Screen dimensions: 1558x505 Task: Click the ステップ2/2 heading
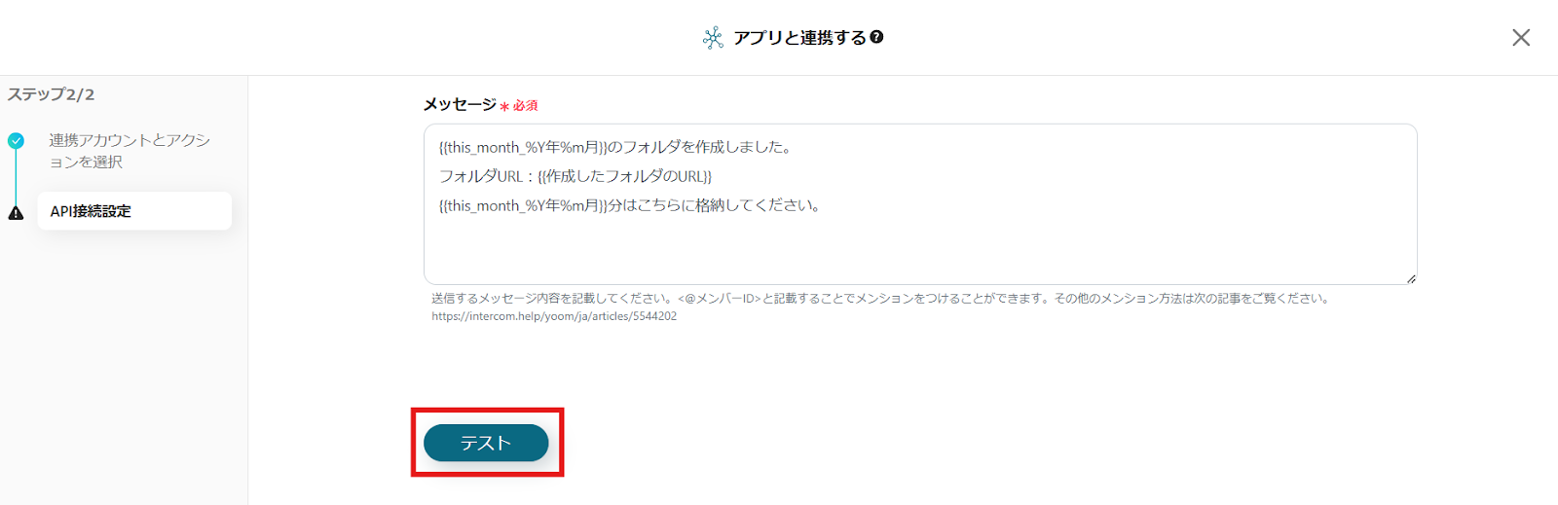point(52,94)
